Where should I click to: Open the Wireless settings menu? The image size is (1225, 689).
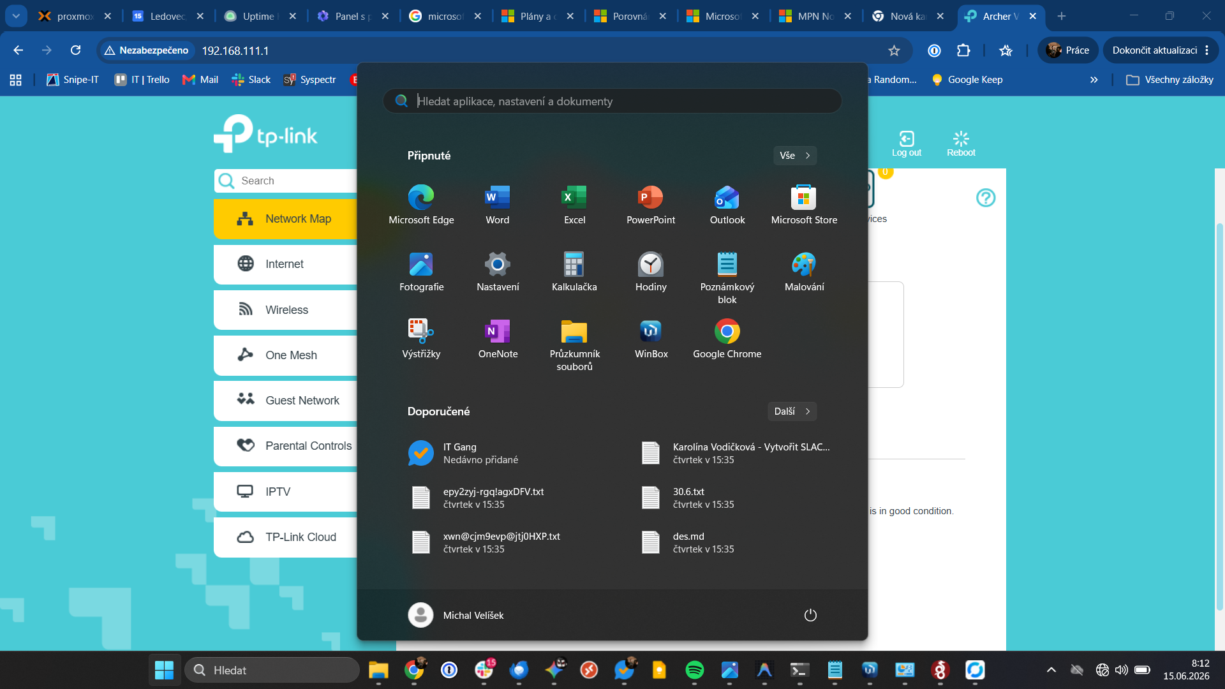(x=285, y=310)
